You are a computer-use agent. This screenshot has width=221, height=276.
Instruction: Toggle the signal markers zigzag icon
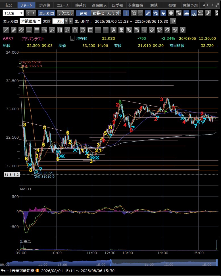[x=155, y=13]
